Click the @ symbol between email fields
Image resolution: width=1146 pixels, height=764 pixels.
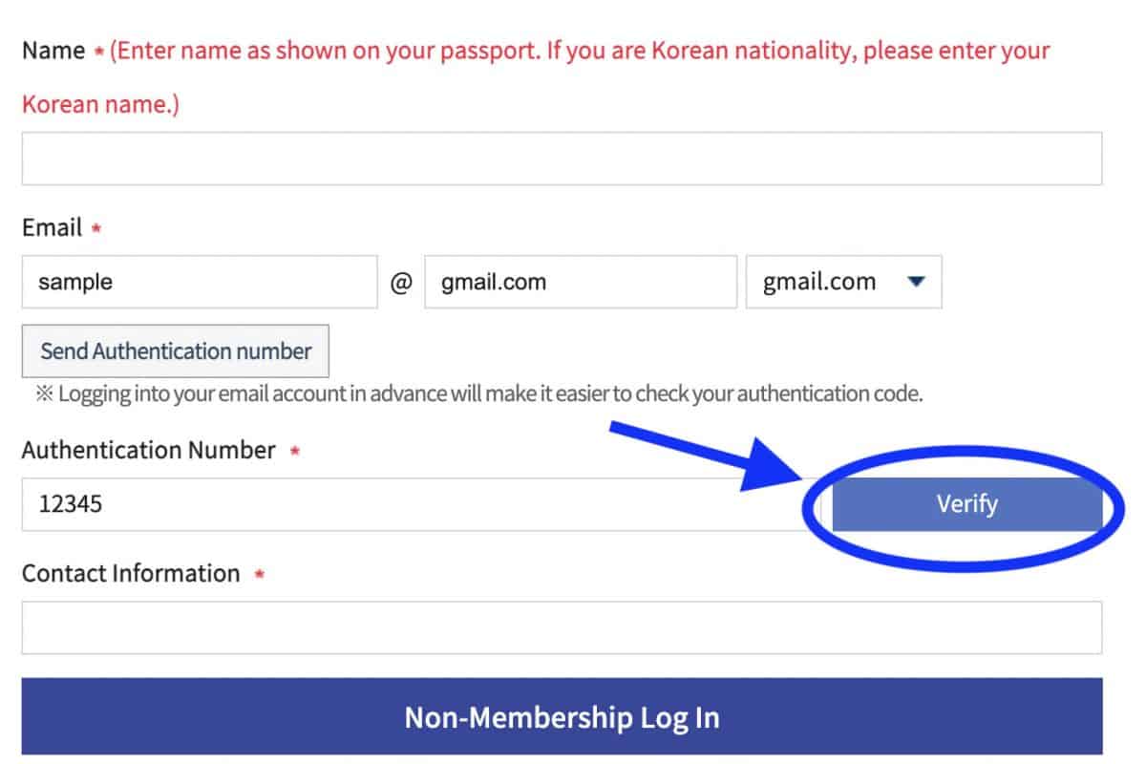pyautogui.click(x=401, y=283)
